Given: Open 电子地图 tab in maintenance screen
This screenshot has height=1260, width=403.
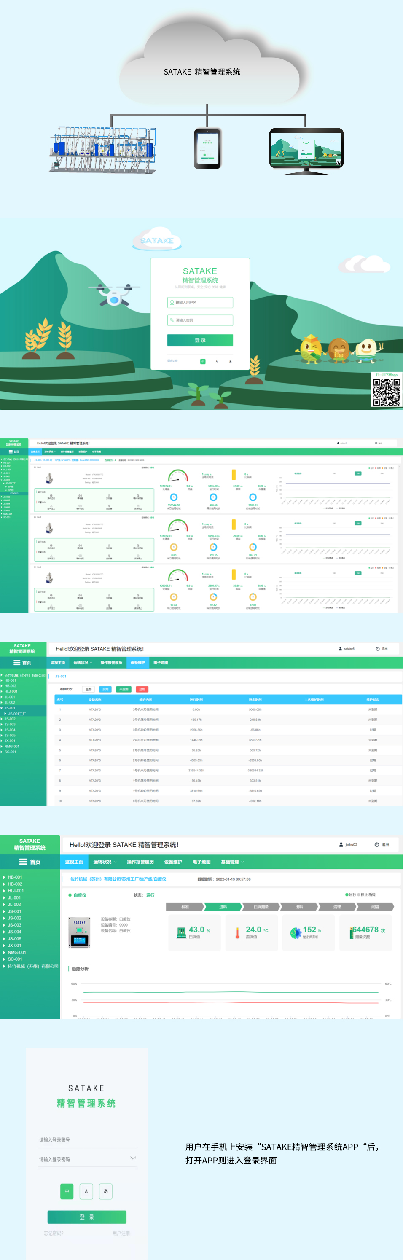Looking at the screenshot, I should point(161,663).
